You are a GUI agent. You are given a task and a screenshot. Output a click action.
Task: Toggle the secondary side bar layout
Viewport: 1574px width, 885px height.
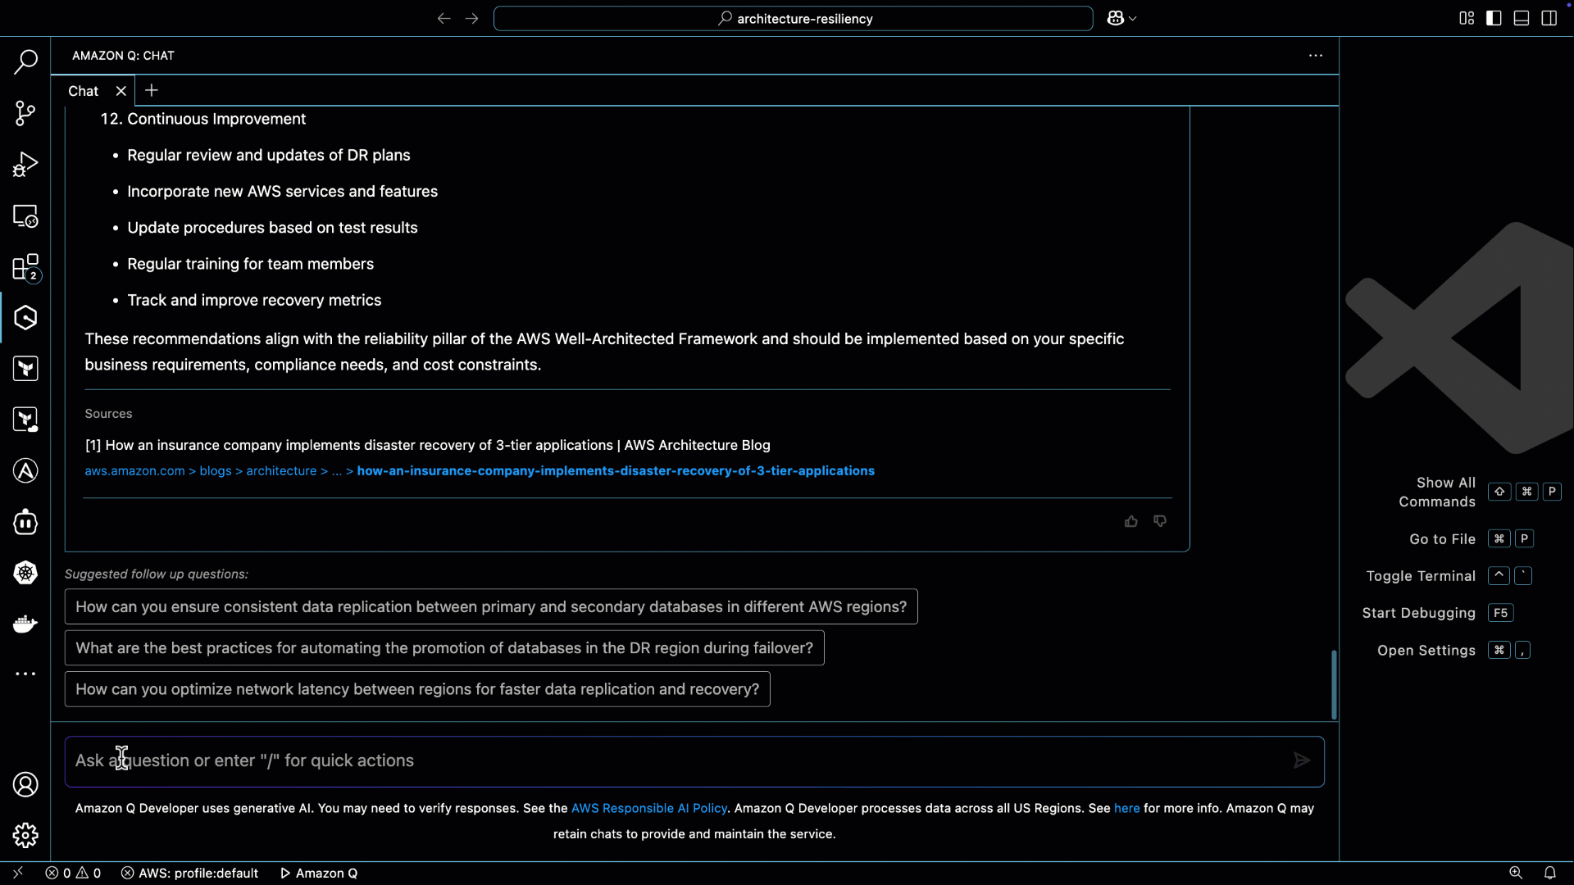(1549, 18)
